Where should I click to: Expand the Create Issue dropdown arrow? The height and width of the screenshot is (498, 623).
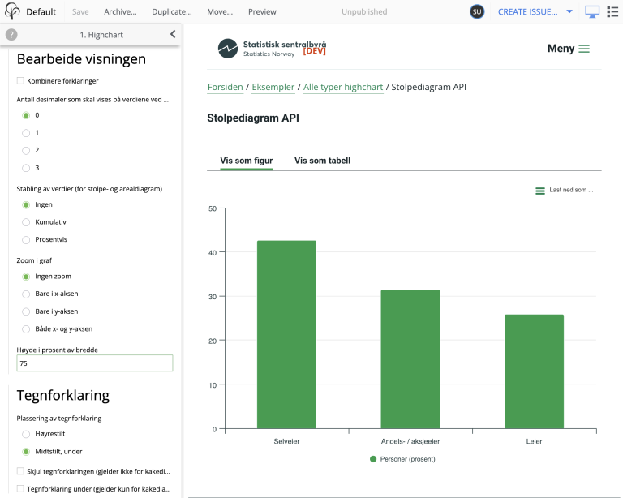point(569,12)
